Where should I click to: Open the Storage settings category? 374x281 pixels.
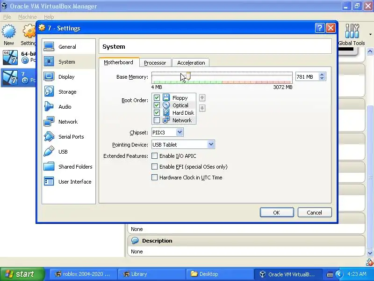(x=69, y=92)
